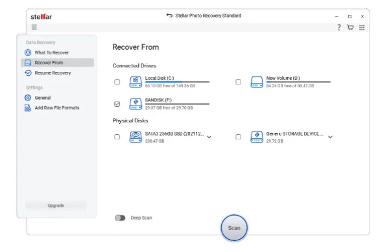
Task: Expand the SATA3 256GB SSD chevron
Action: pyautogui.click(x=209, y=137)
